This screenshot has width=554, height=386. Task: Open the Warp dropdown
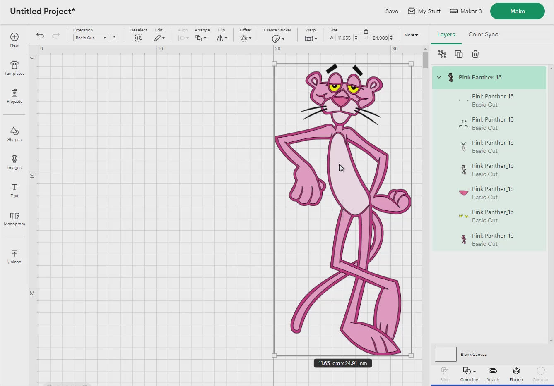pos(311,38)
